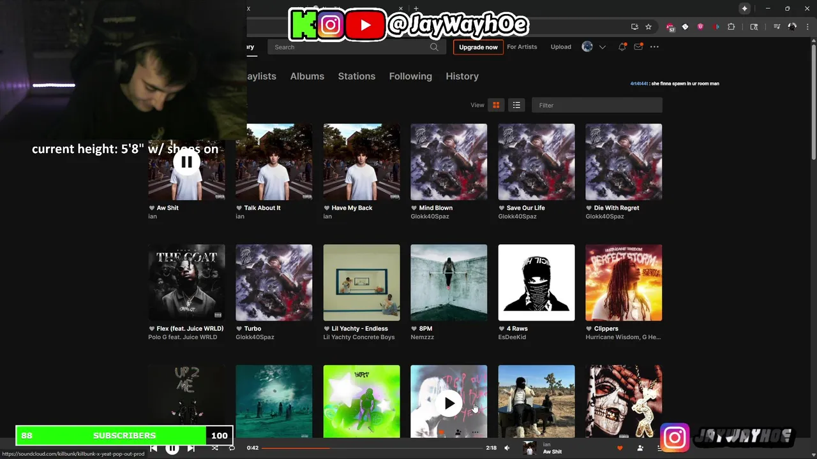Viewport: 817px width, 459px height.
Task: Select list view for likes
Action: (x=516, y=105)
